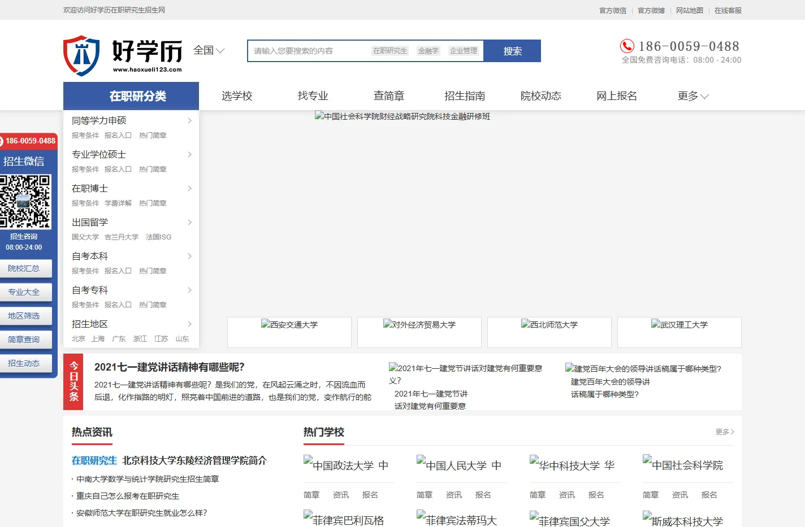The image size is (805, 527).
Task: Open headline 2021七一建党讲话精神有哪些呢？
Action: click(169, 367)
